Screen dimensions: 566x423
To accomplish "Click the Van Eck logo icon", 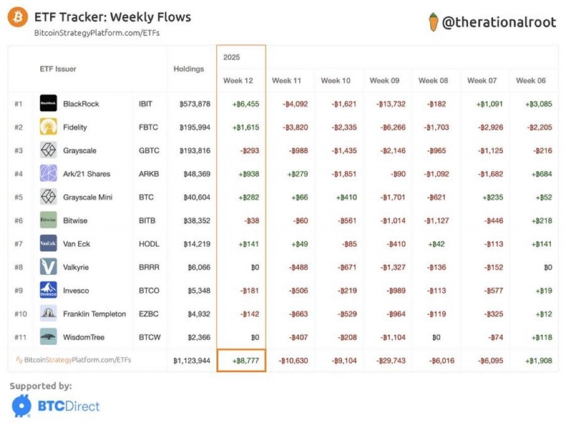I will [48, 244].
